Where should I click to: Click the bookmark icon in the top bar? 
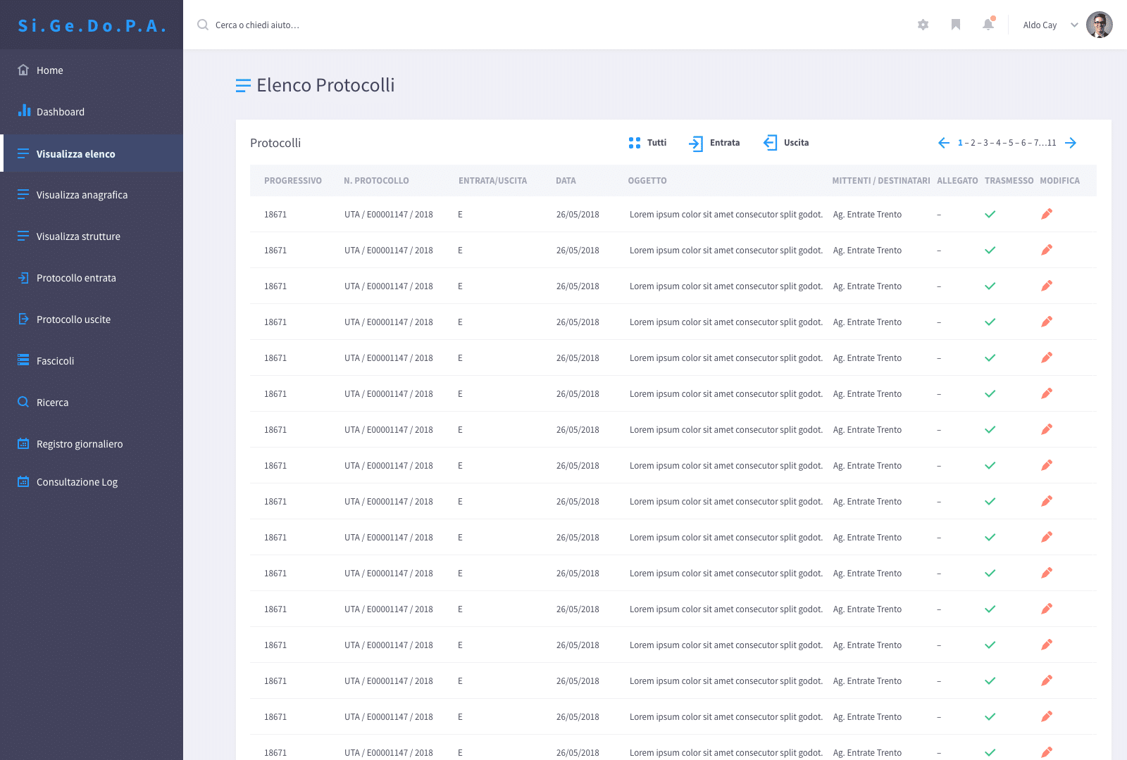(x=956, y=25)
